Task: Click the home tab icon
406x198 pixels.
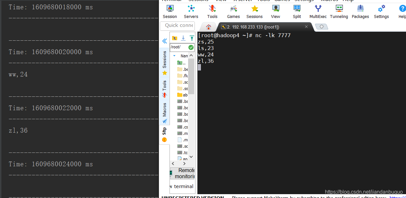Action: coord(209,27)
